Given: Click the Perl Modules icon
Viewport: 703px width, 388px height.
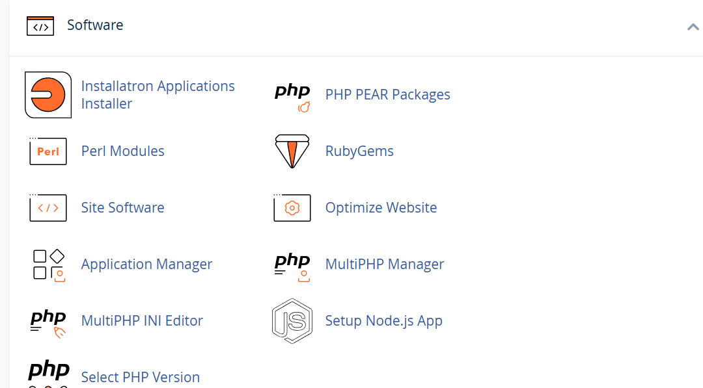Looking at the screenshot, I should tap(48, 151).
